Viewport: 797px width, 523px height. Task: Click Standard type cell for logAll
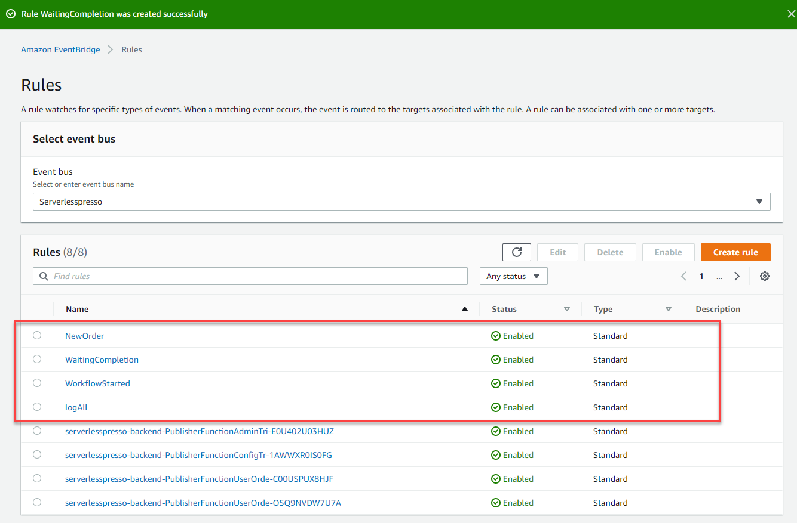pyautogui.click(x=610, y=407)
